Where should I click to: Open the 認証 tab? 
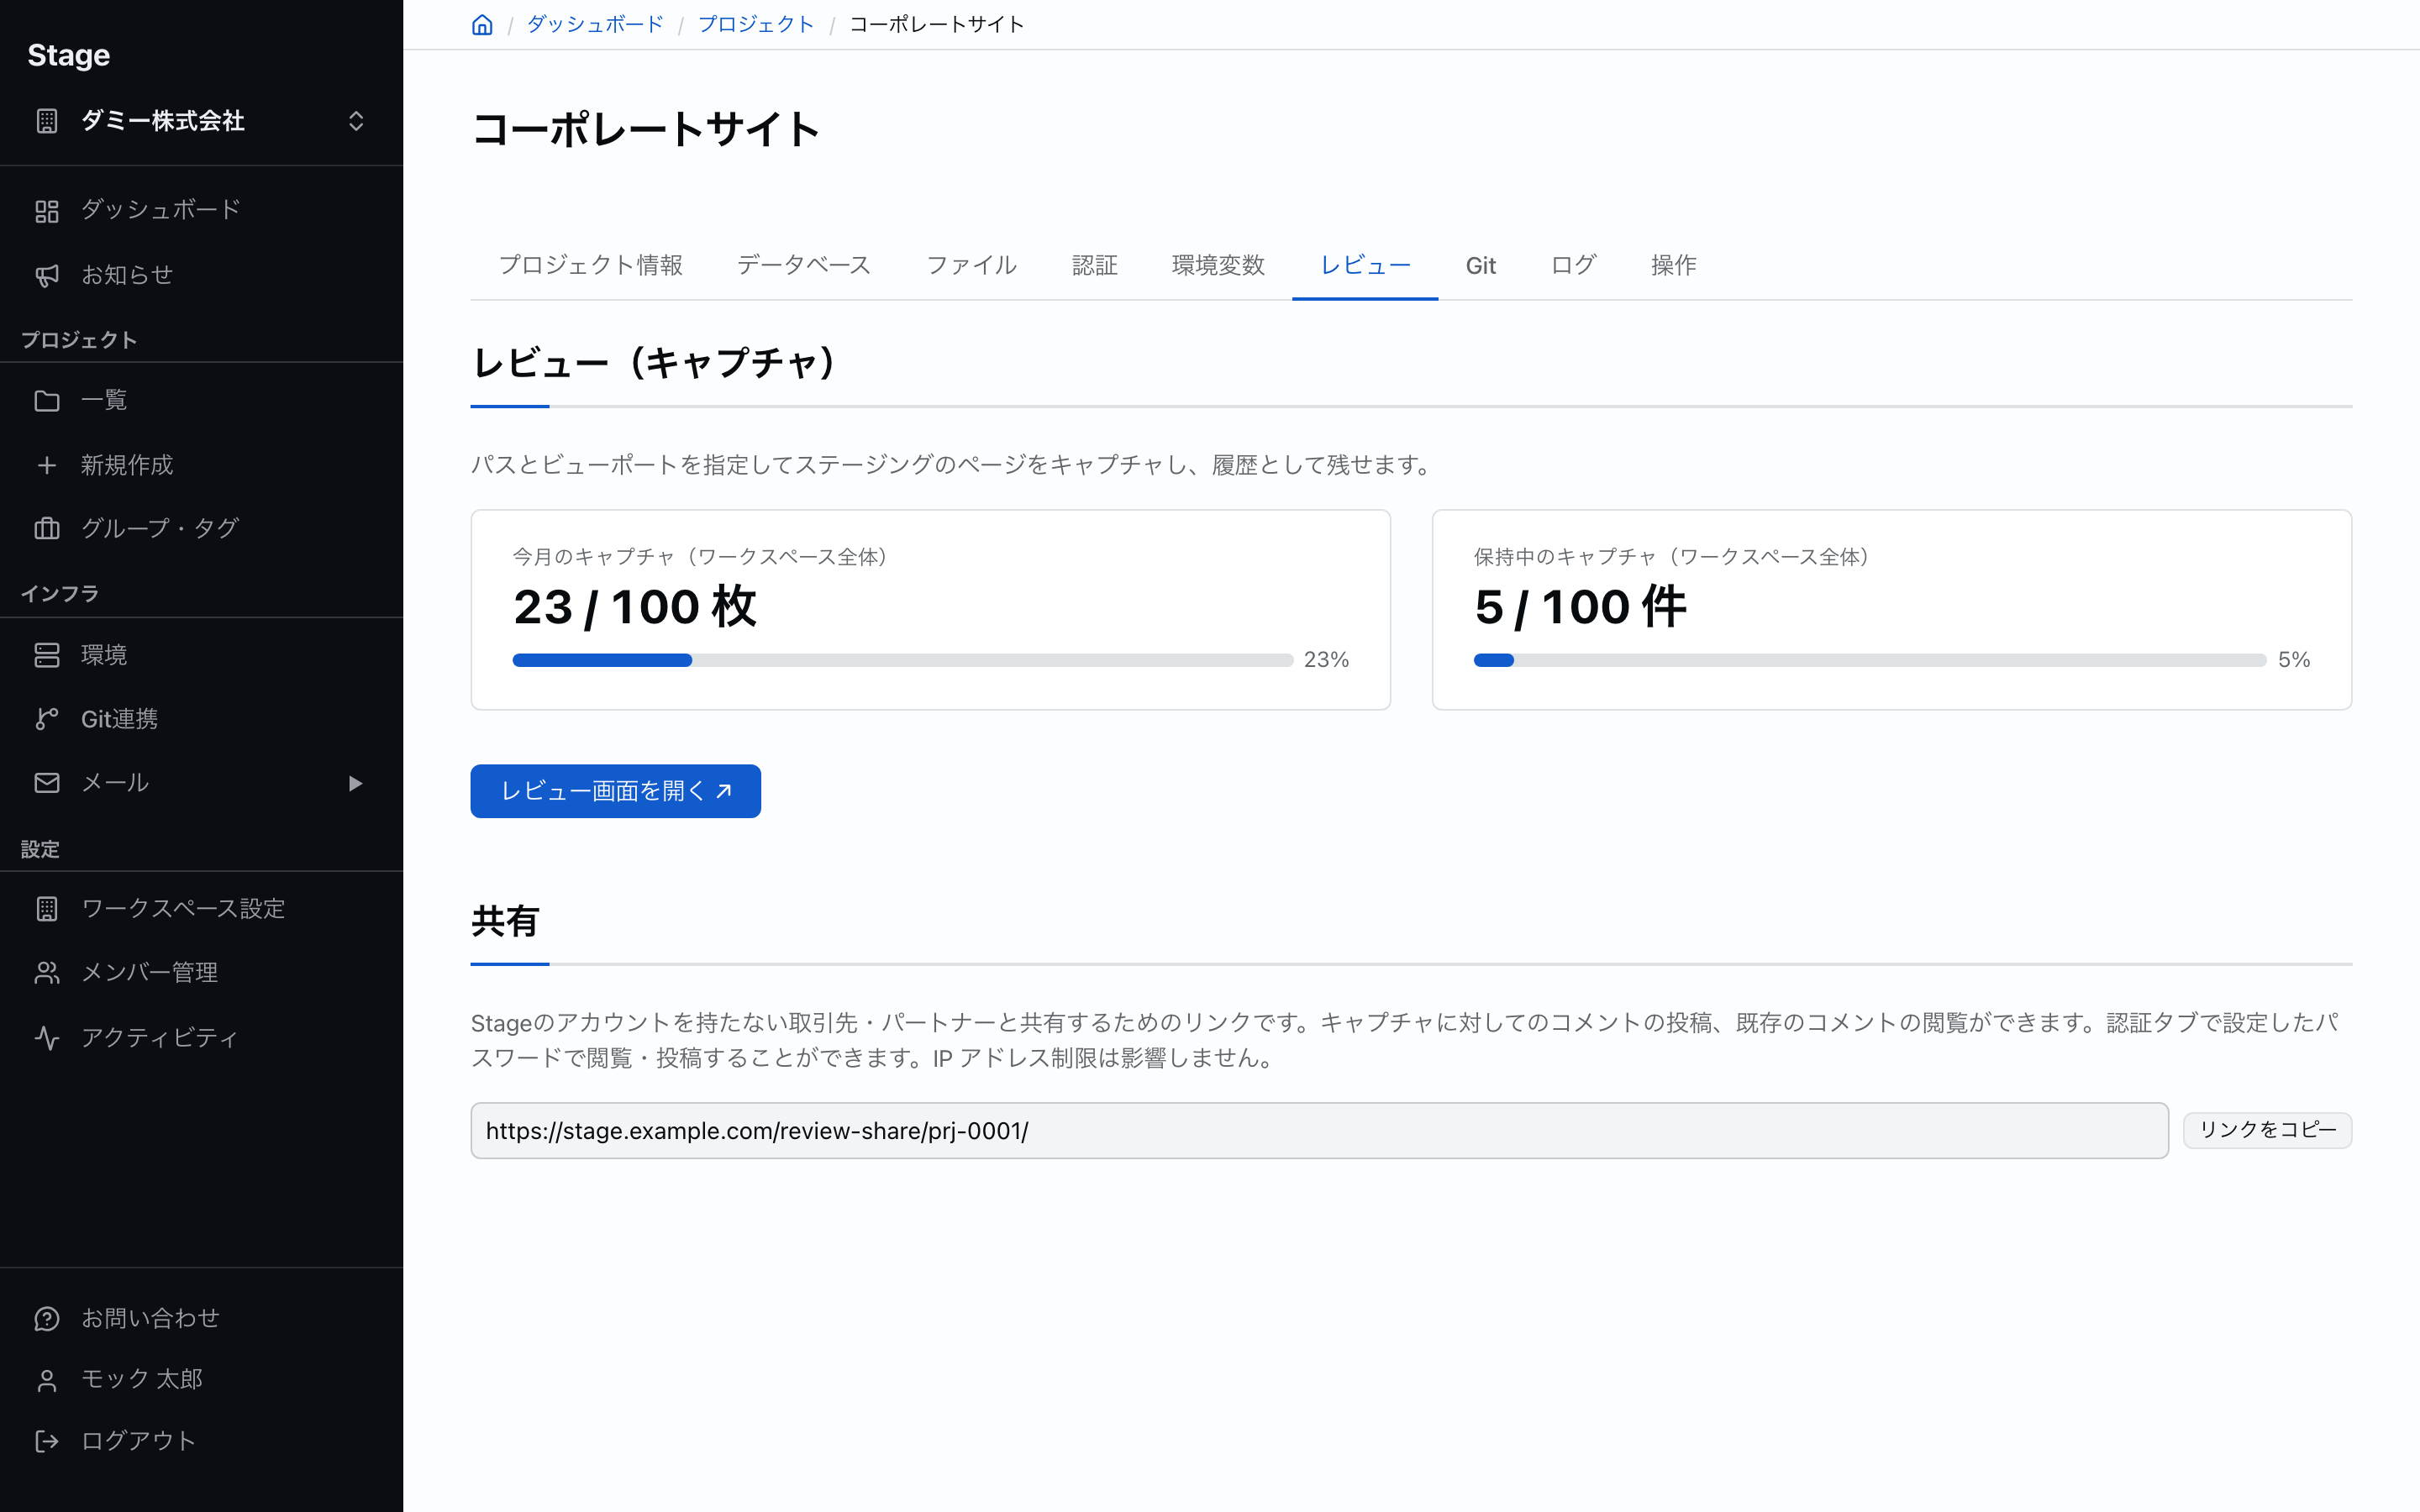[1094, 265]
